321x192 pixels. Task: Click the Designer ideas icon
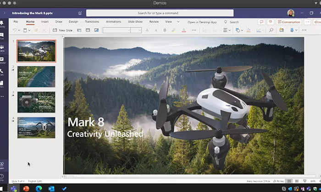pyautogui.click(x=282, y=30)
